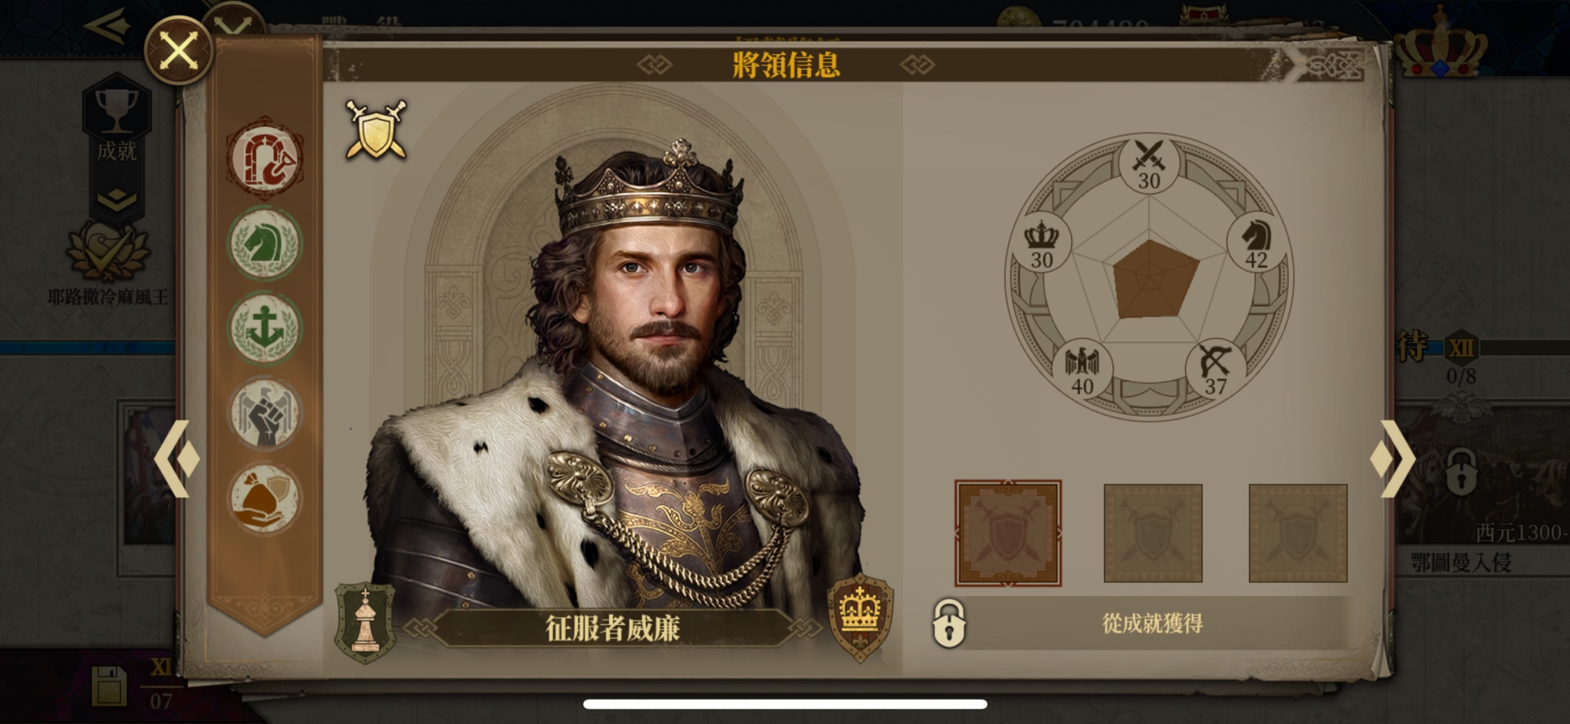Select the grey eagle fist skill icon
This screenshot has height=724, width=1570.
(x=265, y=413)
